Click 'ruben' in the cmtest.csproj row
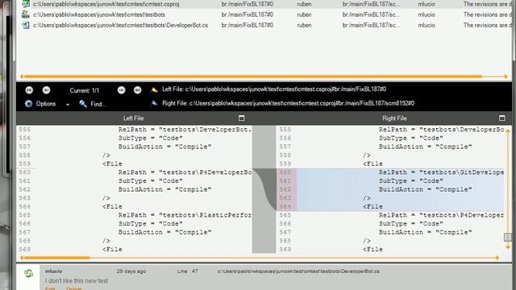 click(x=304, y=4)
